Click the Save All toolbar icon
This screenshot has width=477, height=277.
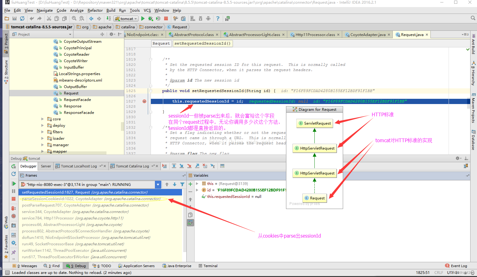pos(15,19)
